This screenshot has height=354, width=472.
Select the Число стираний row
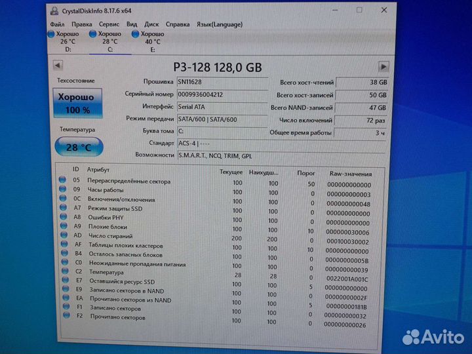[215, 238]
